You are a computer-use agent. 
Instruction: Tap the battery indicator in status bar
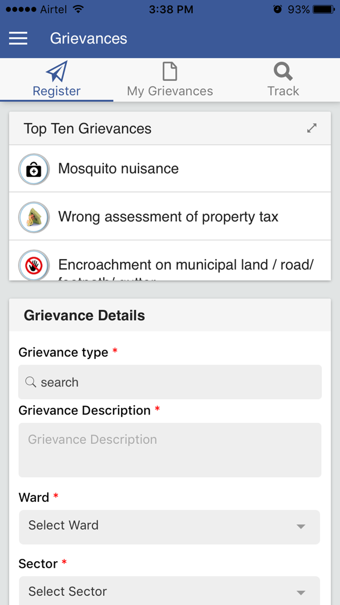pyautogui.click(x=324, y=9)
